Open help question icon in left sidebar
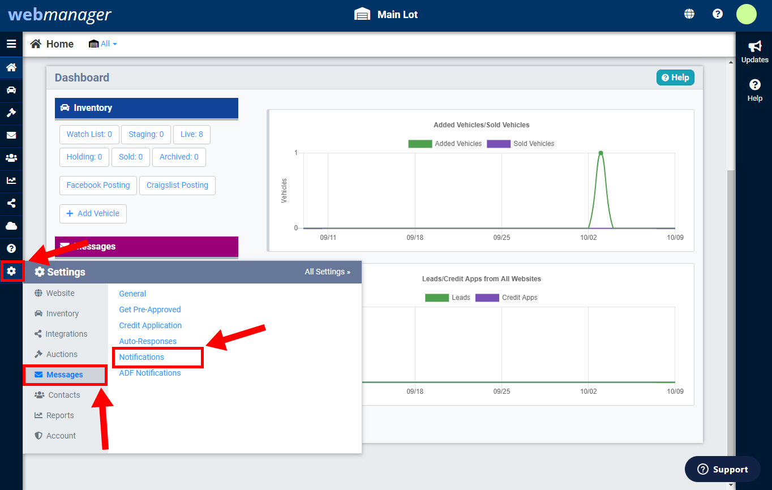This screenshot has width=772, height=490. tap(11, 248)
